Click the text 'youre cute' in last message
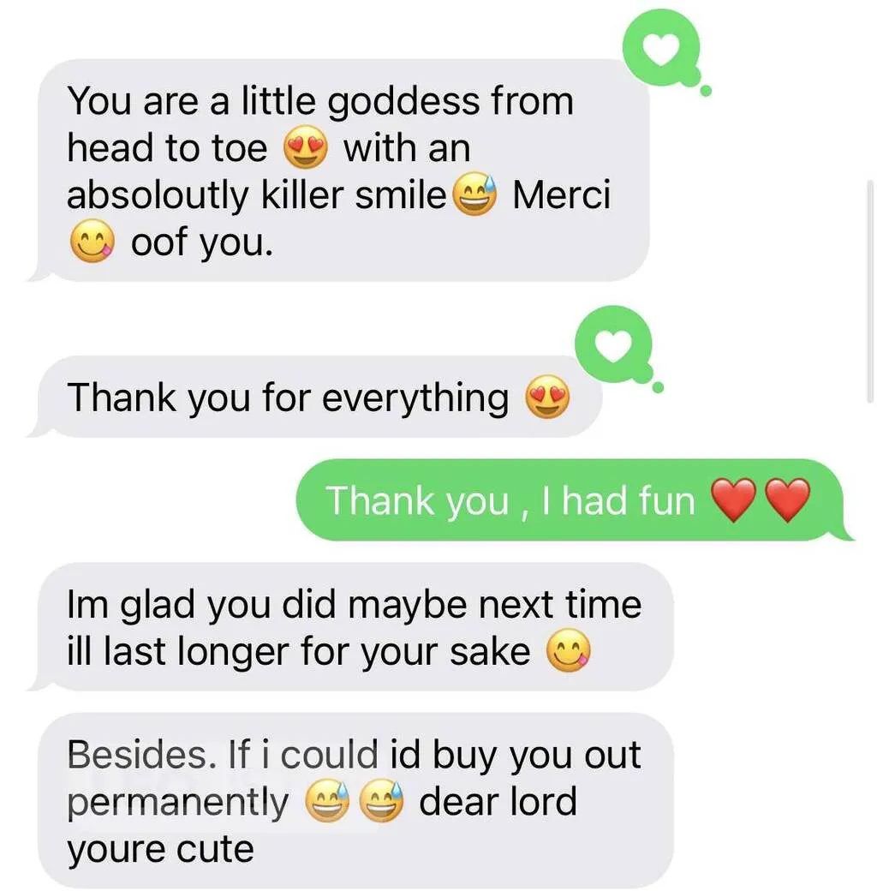 (x=161, y=850)
